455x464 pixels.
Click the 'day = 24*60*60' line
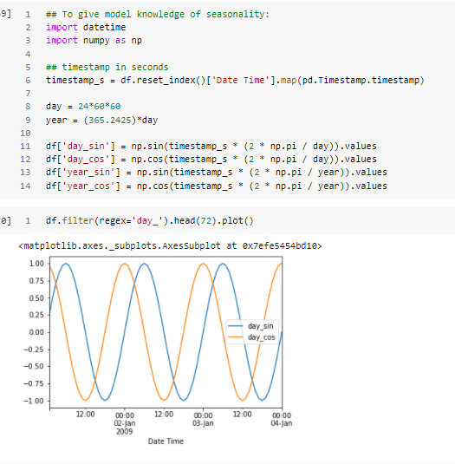83,106
